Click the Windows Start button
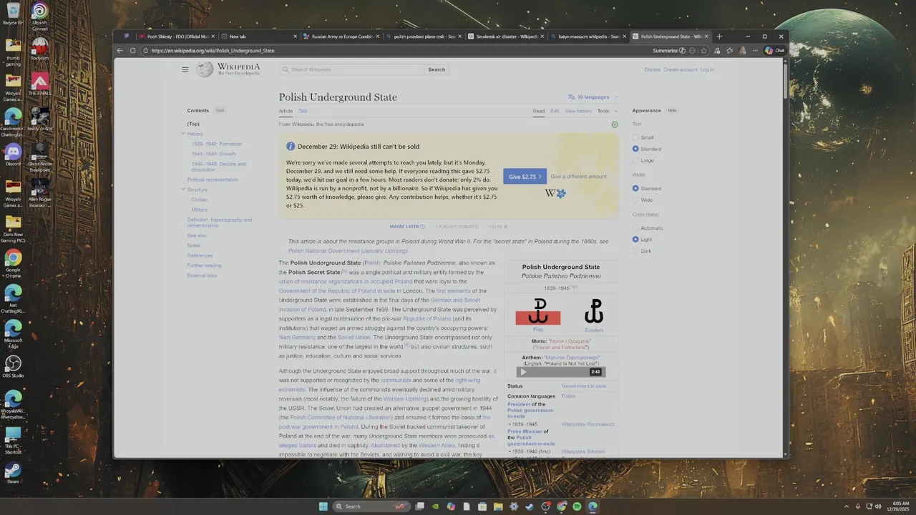This screenshot has width=916, height=515. [323, 506]
